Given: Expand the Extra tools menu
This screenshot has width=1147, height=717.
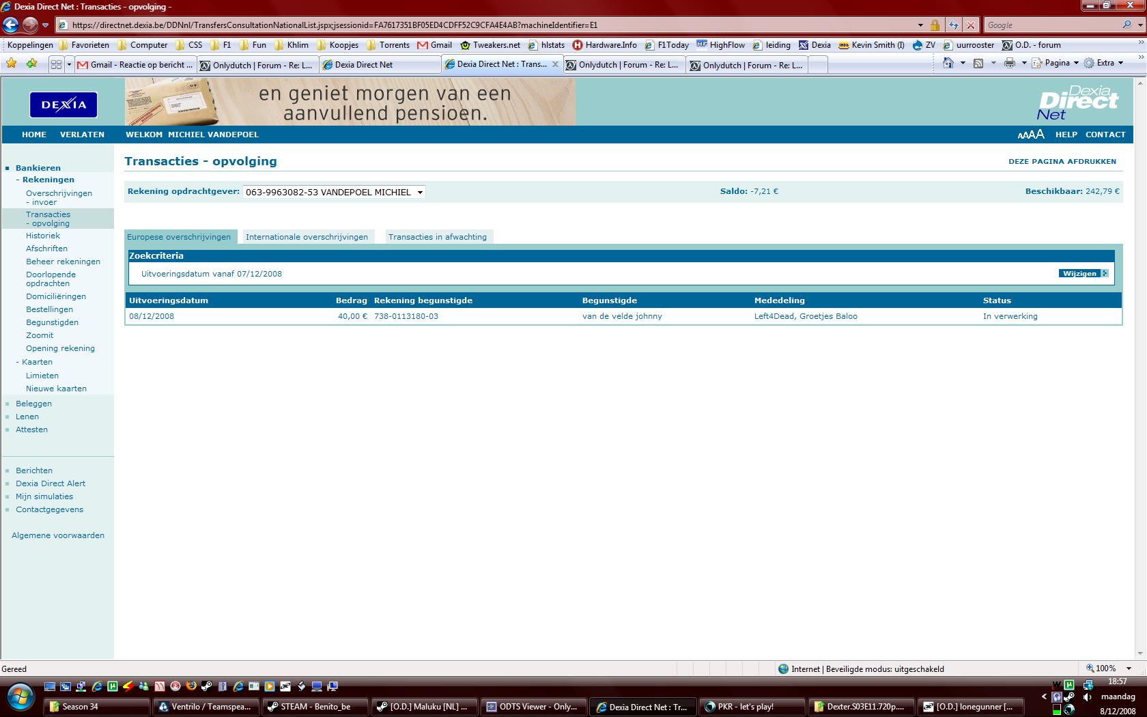Looking at the screenshot, I should click(1105, 63).
